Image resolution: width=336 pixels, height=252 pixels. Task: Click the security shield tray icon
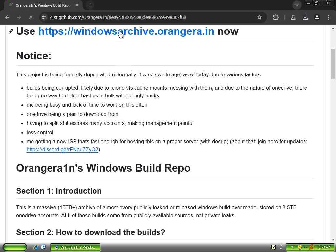[x=299, y=247]
